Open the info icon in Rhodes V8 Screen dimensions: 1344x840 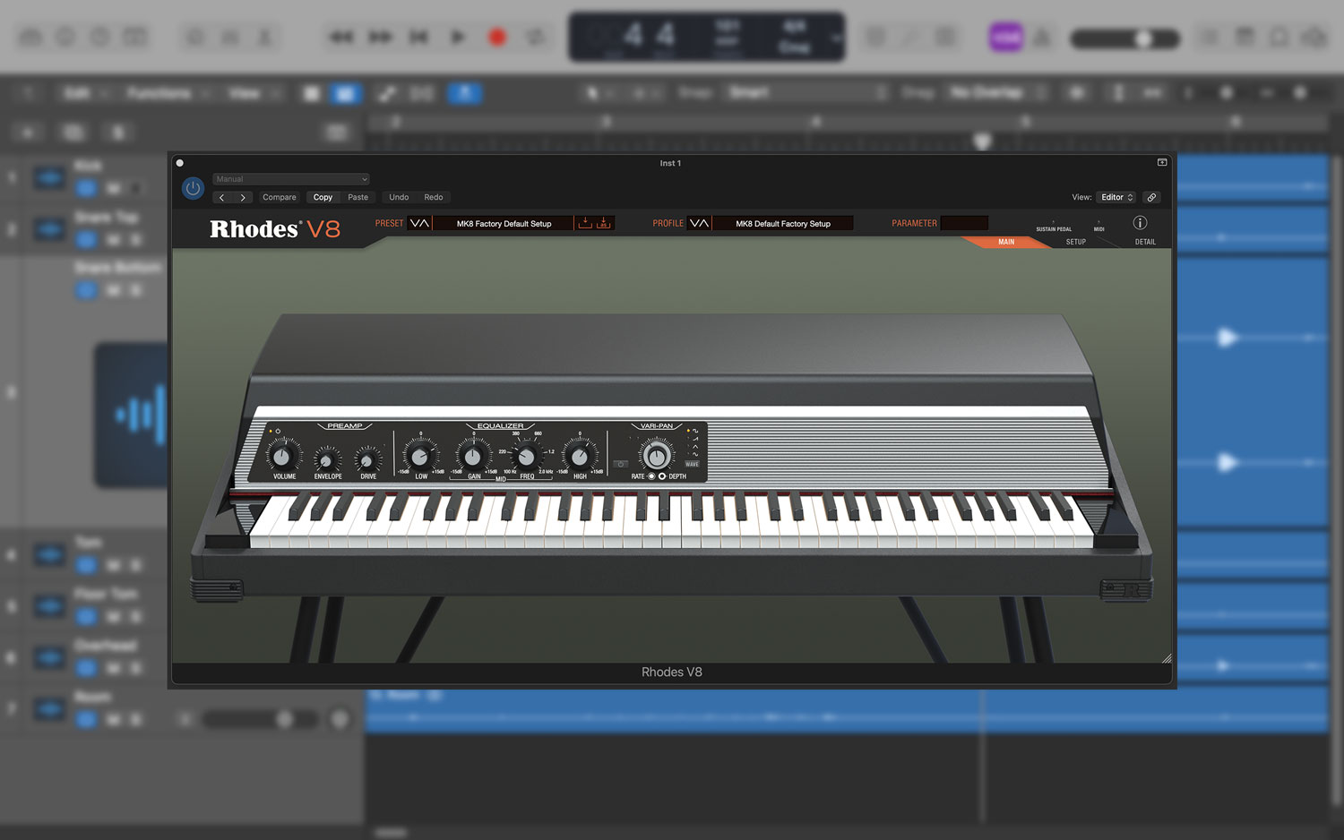(1140, 223)
